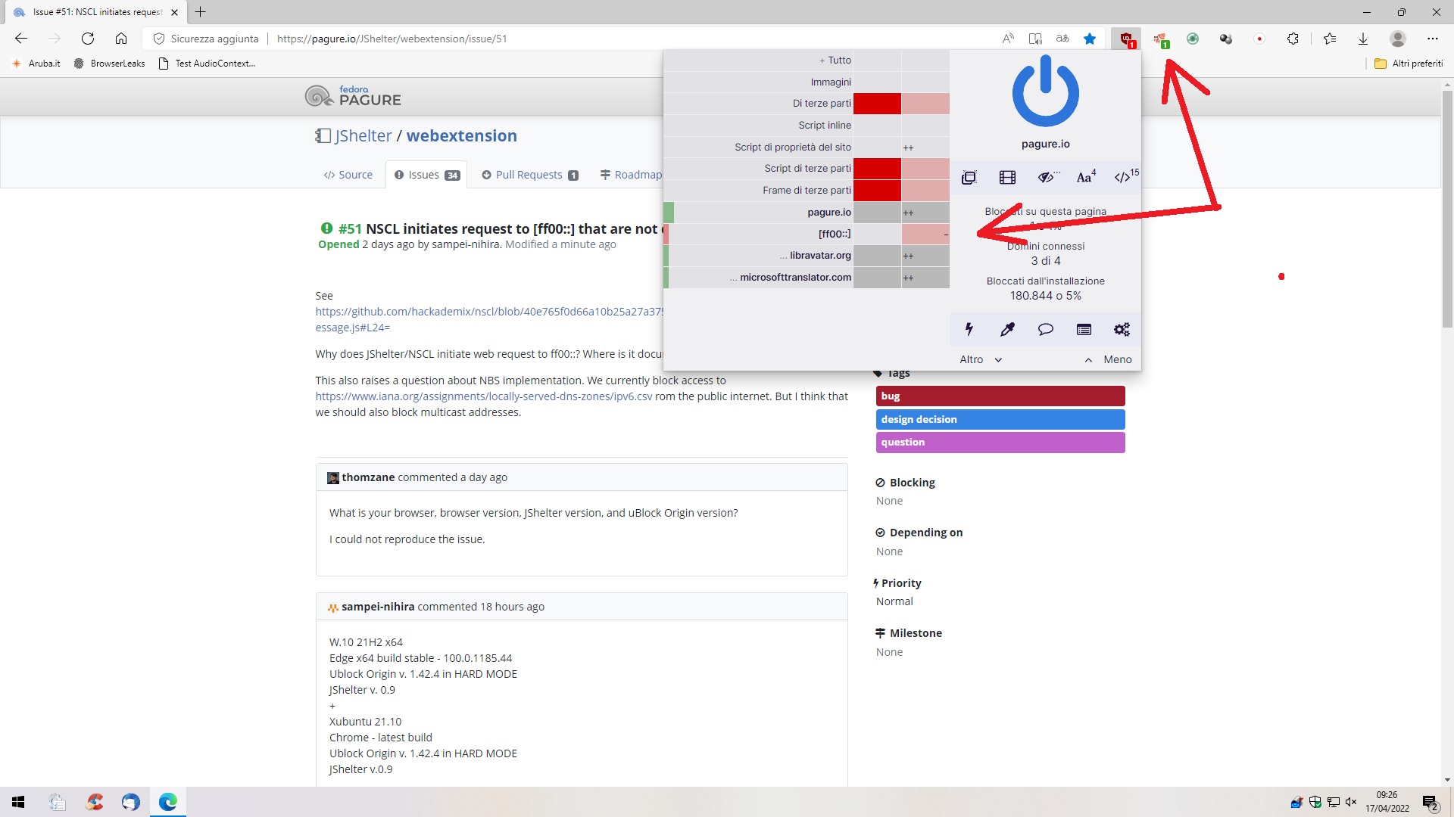Viewport: 1454px width, 817px height.
Task: Open the JShelter namespace link
Action: click(363, 136)
